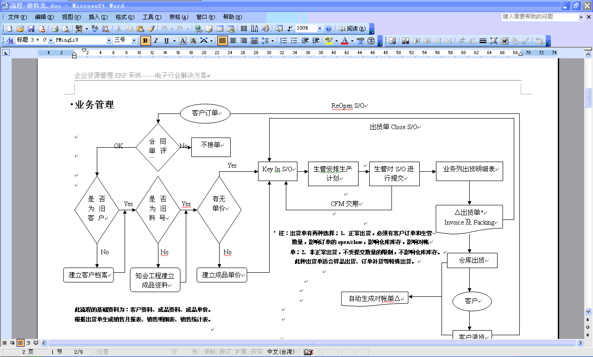Open Print Preview from the toolbar
The height and width of the screenshot is (357, 593).
[65, 29]
